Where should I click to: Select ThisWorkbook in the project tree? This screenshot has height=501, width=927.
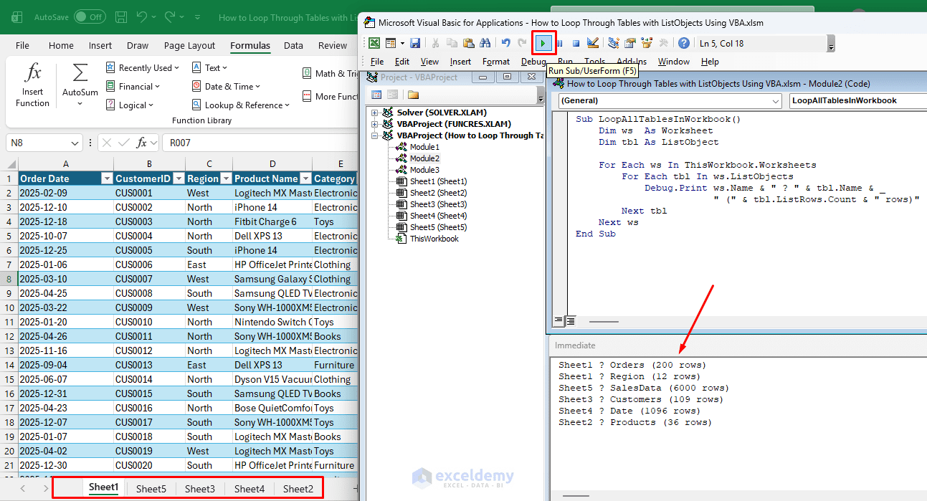click(434, 239)
